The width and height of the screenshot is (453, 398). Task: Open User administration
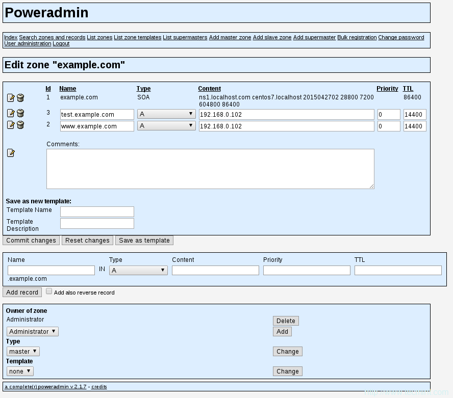tap(27, 43)
